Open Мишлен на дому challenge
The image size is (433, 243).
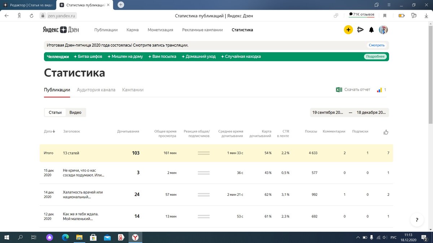[125, 57]
